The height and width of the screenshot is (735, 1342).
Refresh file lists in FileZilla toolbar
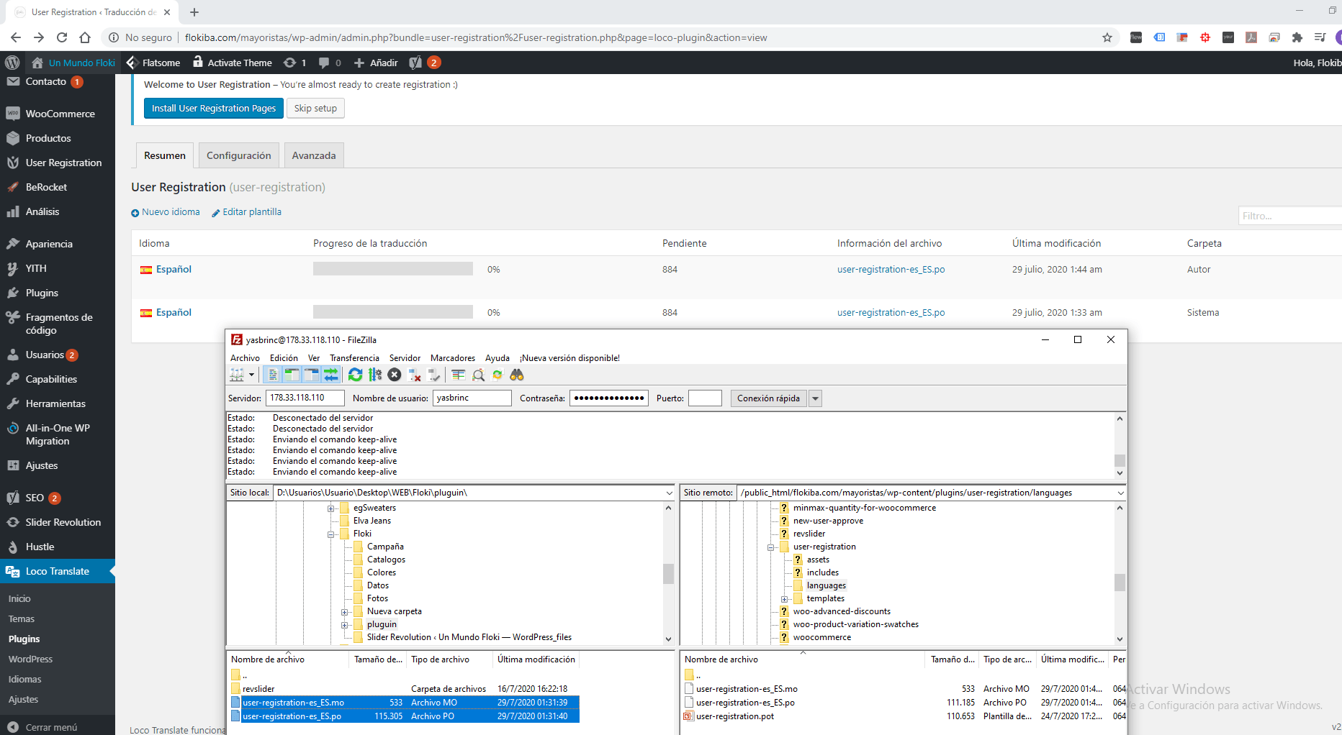pyautogui.click(x=355, y=375)
